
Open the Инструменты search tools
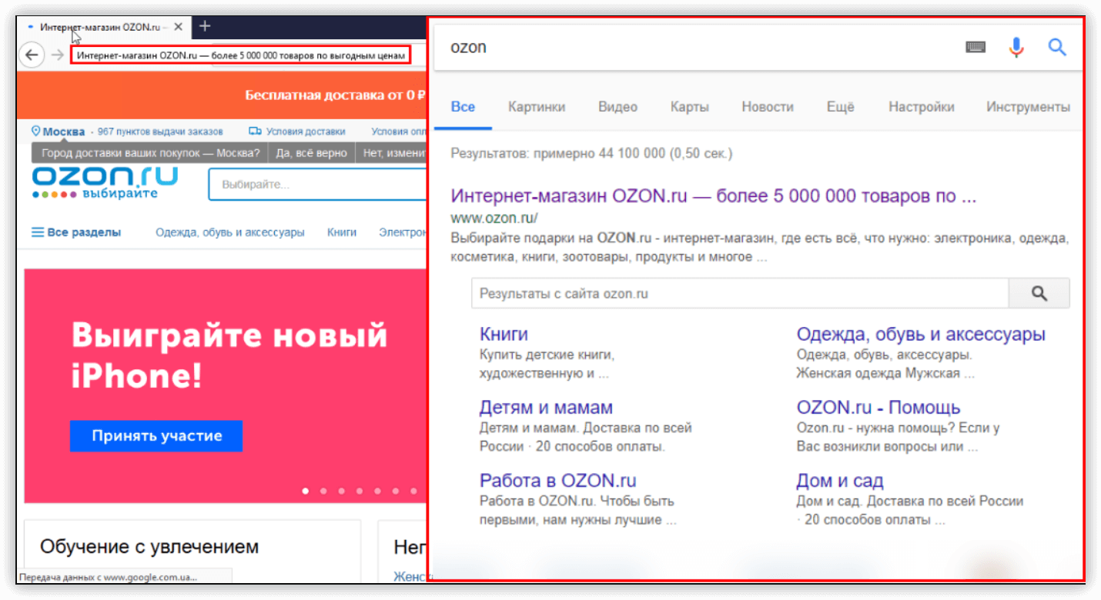[x=1029, y=107]
